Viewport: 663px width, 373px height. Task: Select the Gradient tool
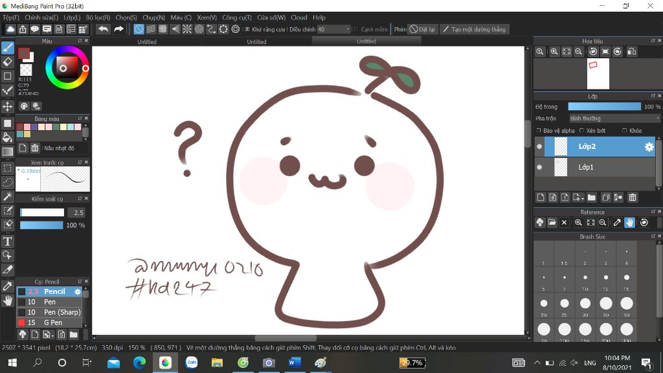[8, 152]
